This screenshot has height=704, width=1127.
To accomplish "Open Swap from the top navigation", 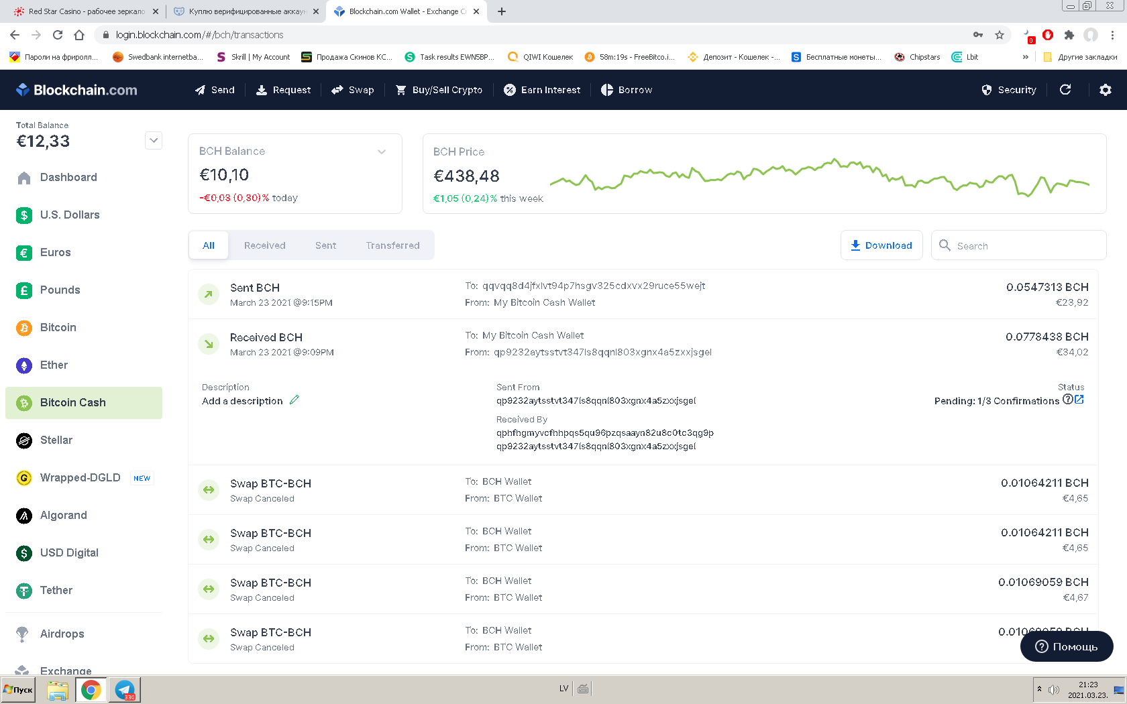I will (353, 90).
